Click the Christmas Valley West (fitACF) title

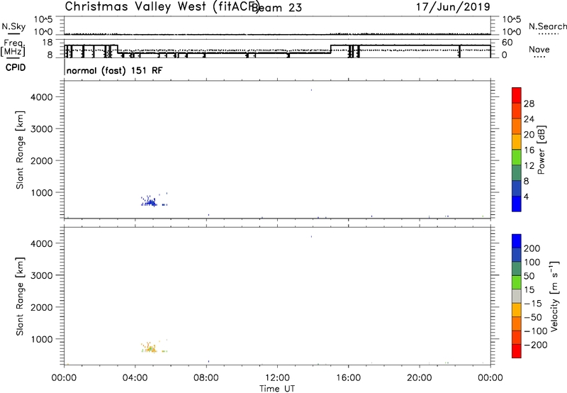coord(161,6)
